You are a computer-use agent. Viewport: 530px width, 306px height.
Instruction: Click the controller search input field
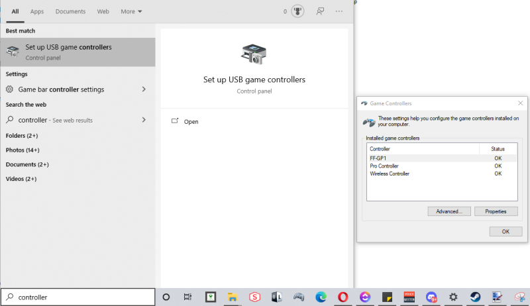pyautogui.click(x=78, y=297)
